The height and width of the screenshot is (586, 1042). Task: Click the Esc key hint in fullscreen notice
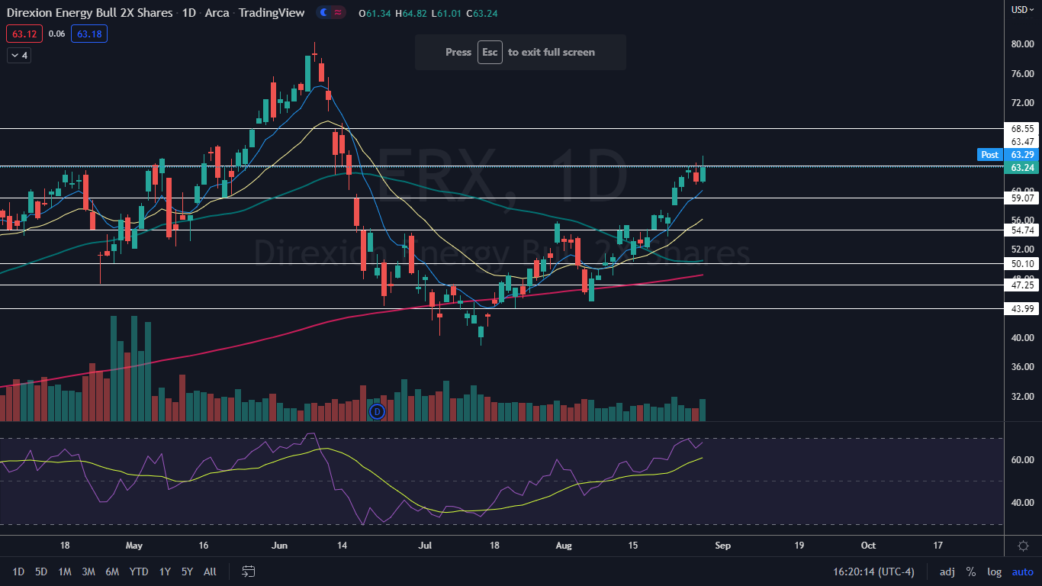pyautogui.click(x=490, y=52)
